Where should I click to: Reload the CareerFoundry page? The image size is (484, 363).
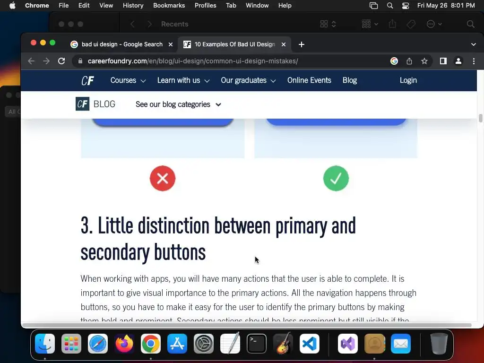(61, 61)
